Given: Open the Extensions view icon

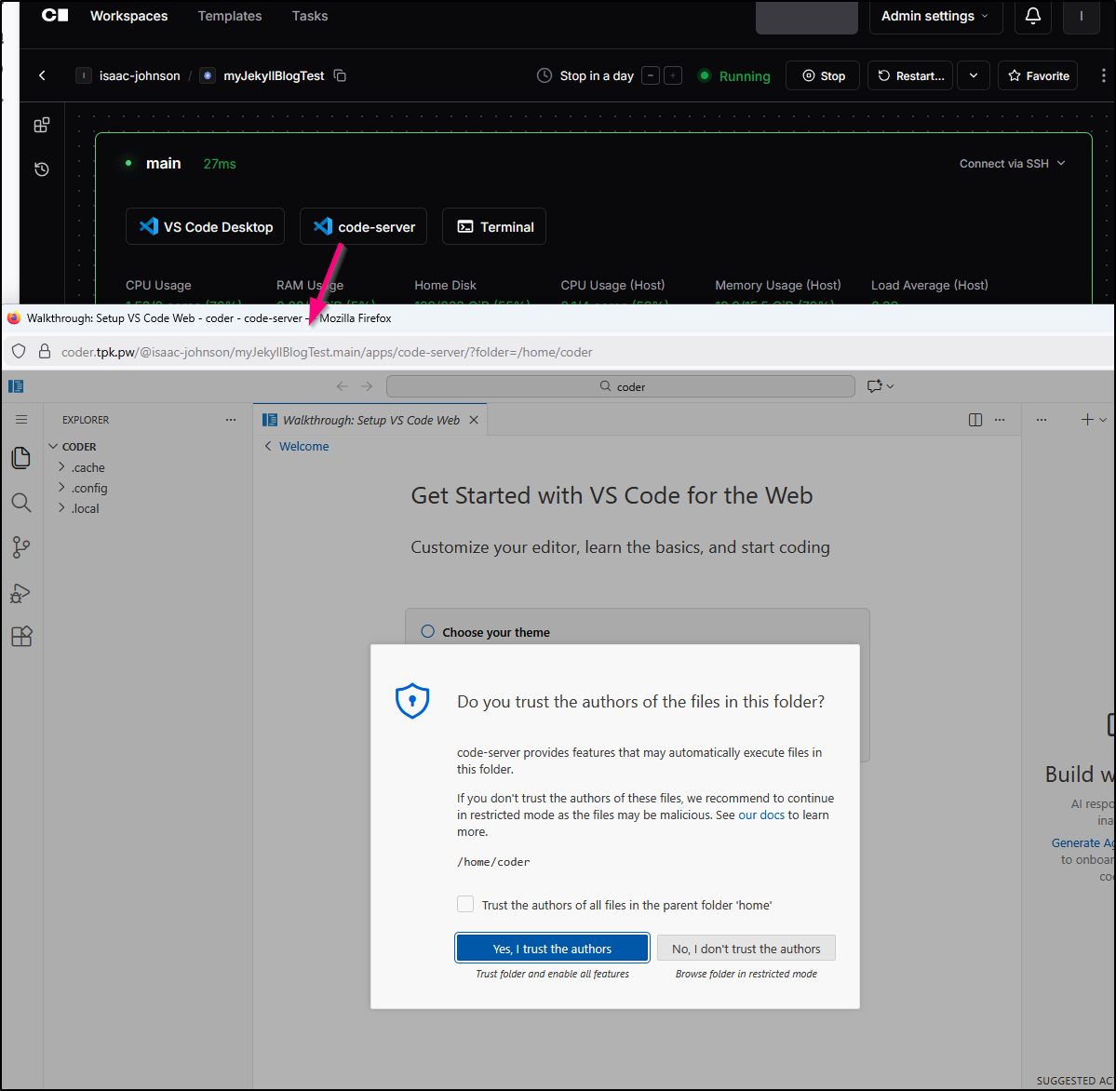Looking at the screenshot, I should 20,637.
